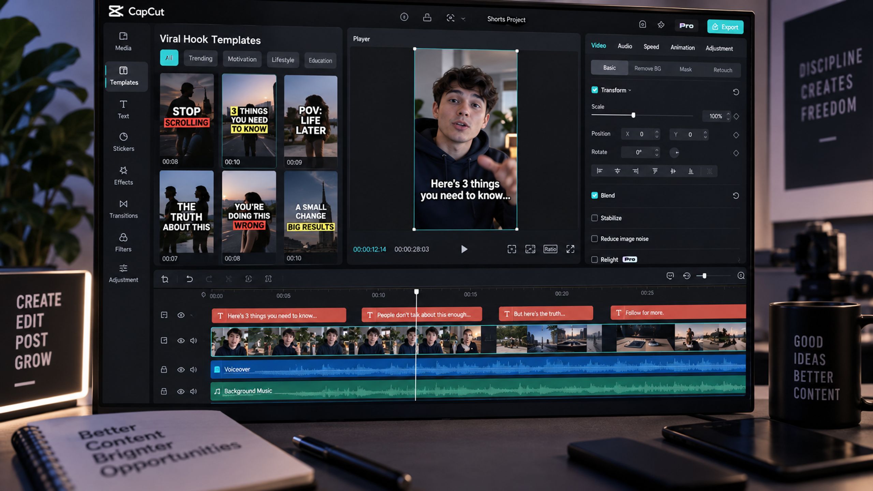
Task: Open the Filters panel
Action: point(123,242)
